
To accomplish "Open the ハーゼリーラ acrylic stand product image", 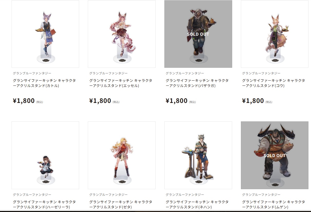I will (45, 155).
